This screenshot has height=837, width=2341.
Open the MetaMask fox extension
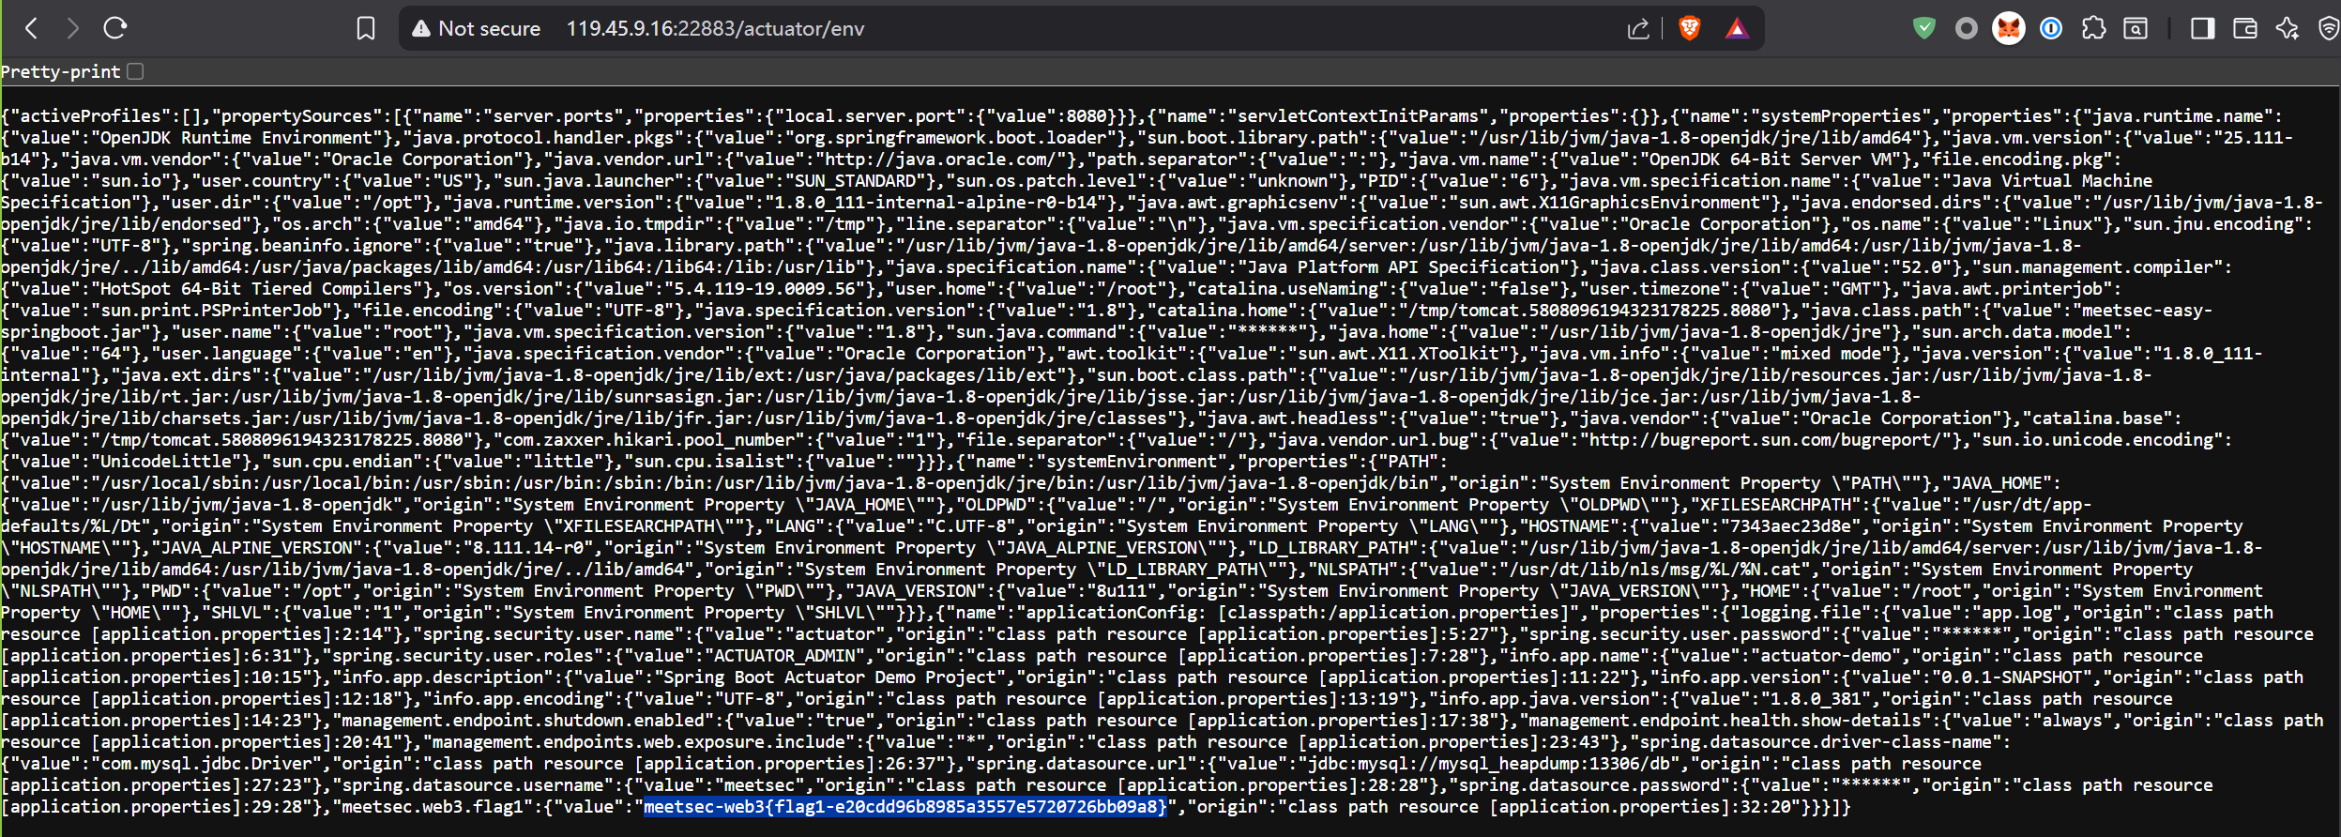2009,28
